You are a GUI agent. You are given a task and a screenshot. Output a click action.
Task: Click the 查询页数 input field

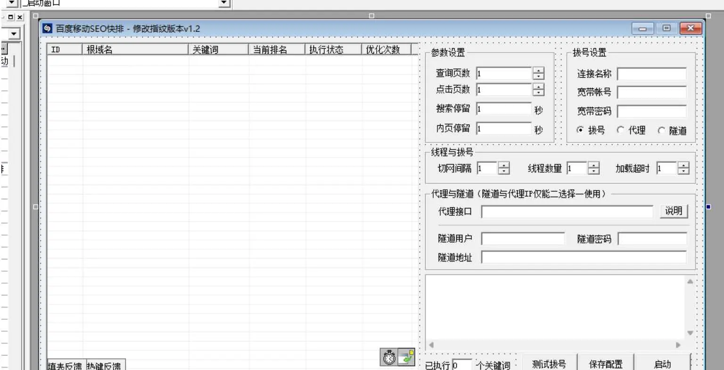504,74
